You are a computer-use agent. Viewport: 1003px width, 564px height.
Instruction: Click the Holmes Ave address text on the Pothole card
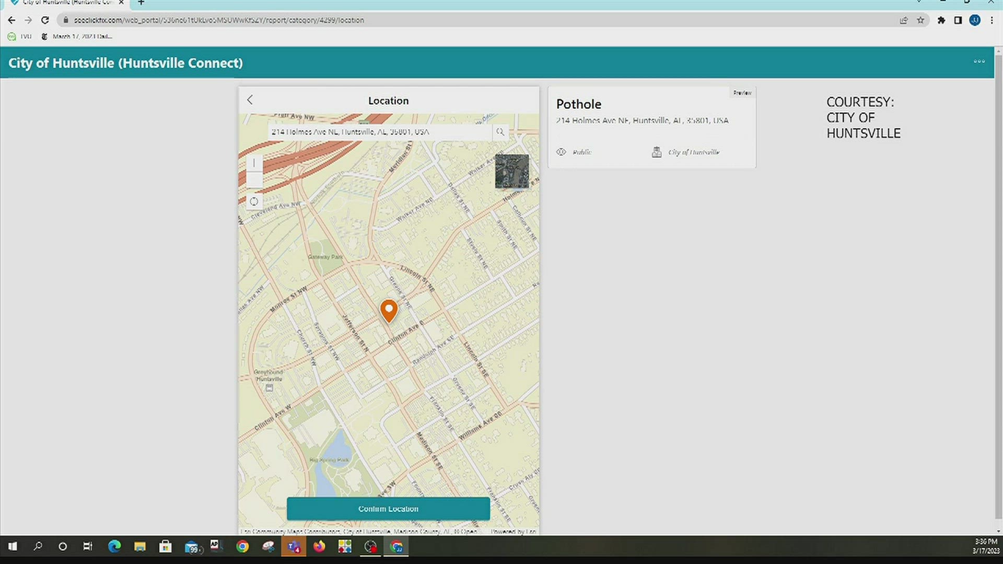[642, 121]
